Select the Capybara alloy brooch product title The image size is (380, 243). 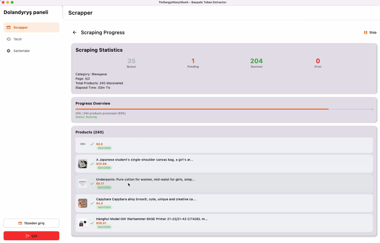[146, 199]
